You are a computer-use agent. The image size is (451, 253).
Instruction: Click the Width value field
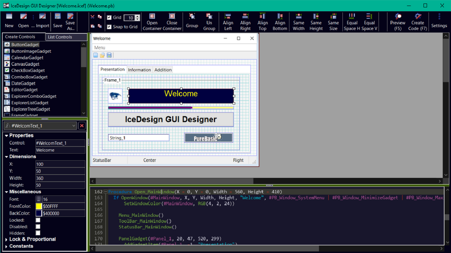60,178
